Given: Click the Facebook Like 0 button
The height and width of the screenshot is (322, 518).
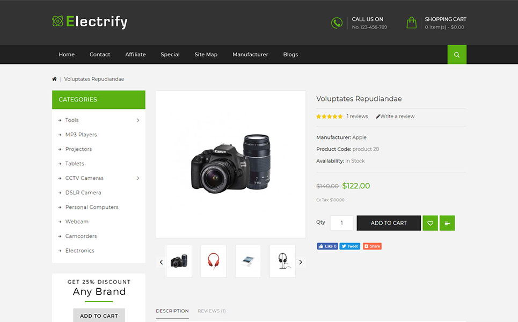Looking at the screenshot, I should [x=327, y=245].
